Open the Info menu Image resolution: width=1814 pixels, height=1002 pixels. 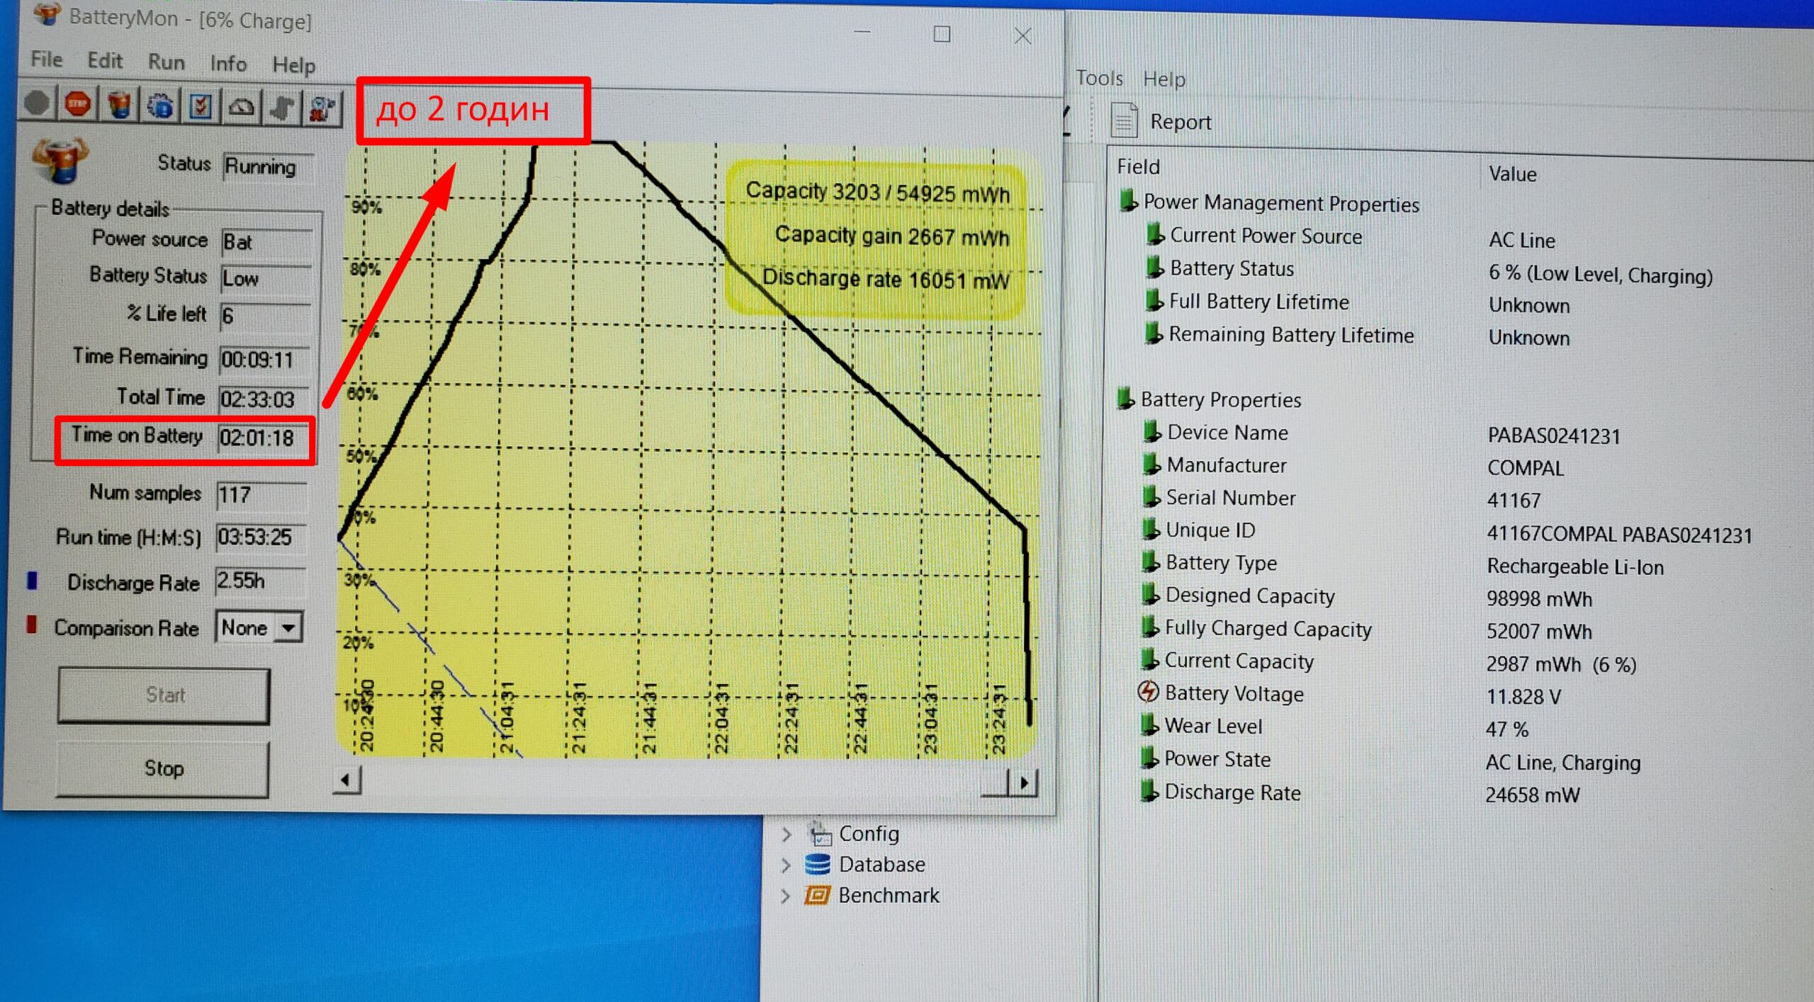pyautogui.click(x=228, y=64)
